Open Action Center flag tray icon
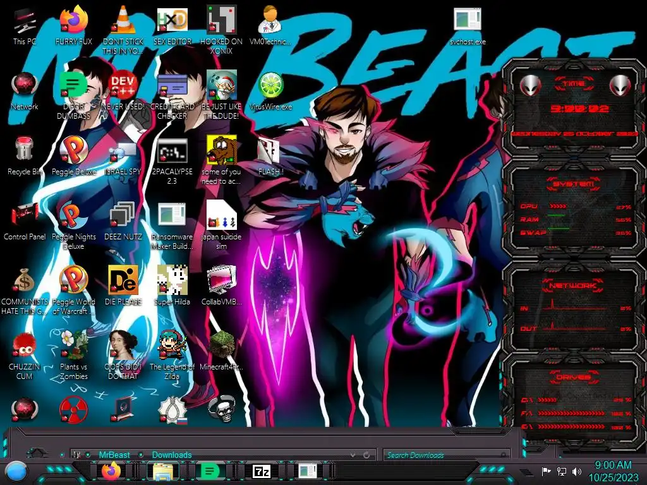This screenshot has height=485, width=647. [547, 471]
